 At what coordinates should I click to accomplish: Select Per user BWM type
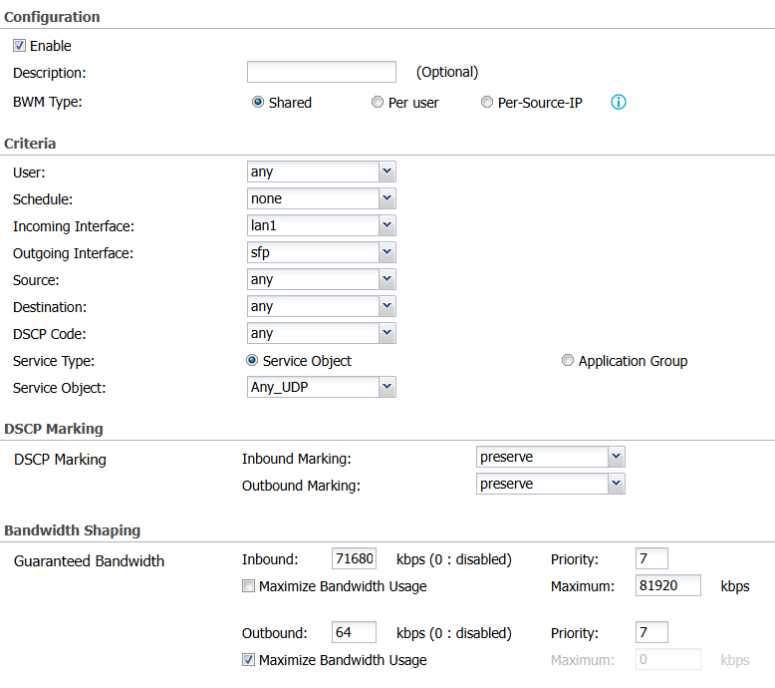pos(378,102)
